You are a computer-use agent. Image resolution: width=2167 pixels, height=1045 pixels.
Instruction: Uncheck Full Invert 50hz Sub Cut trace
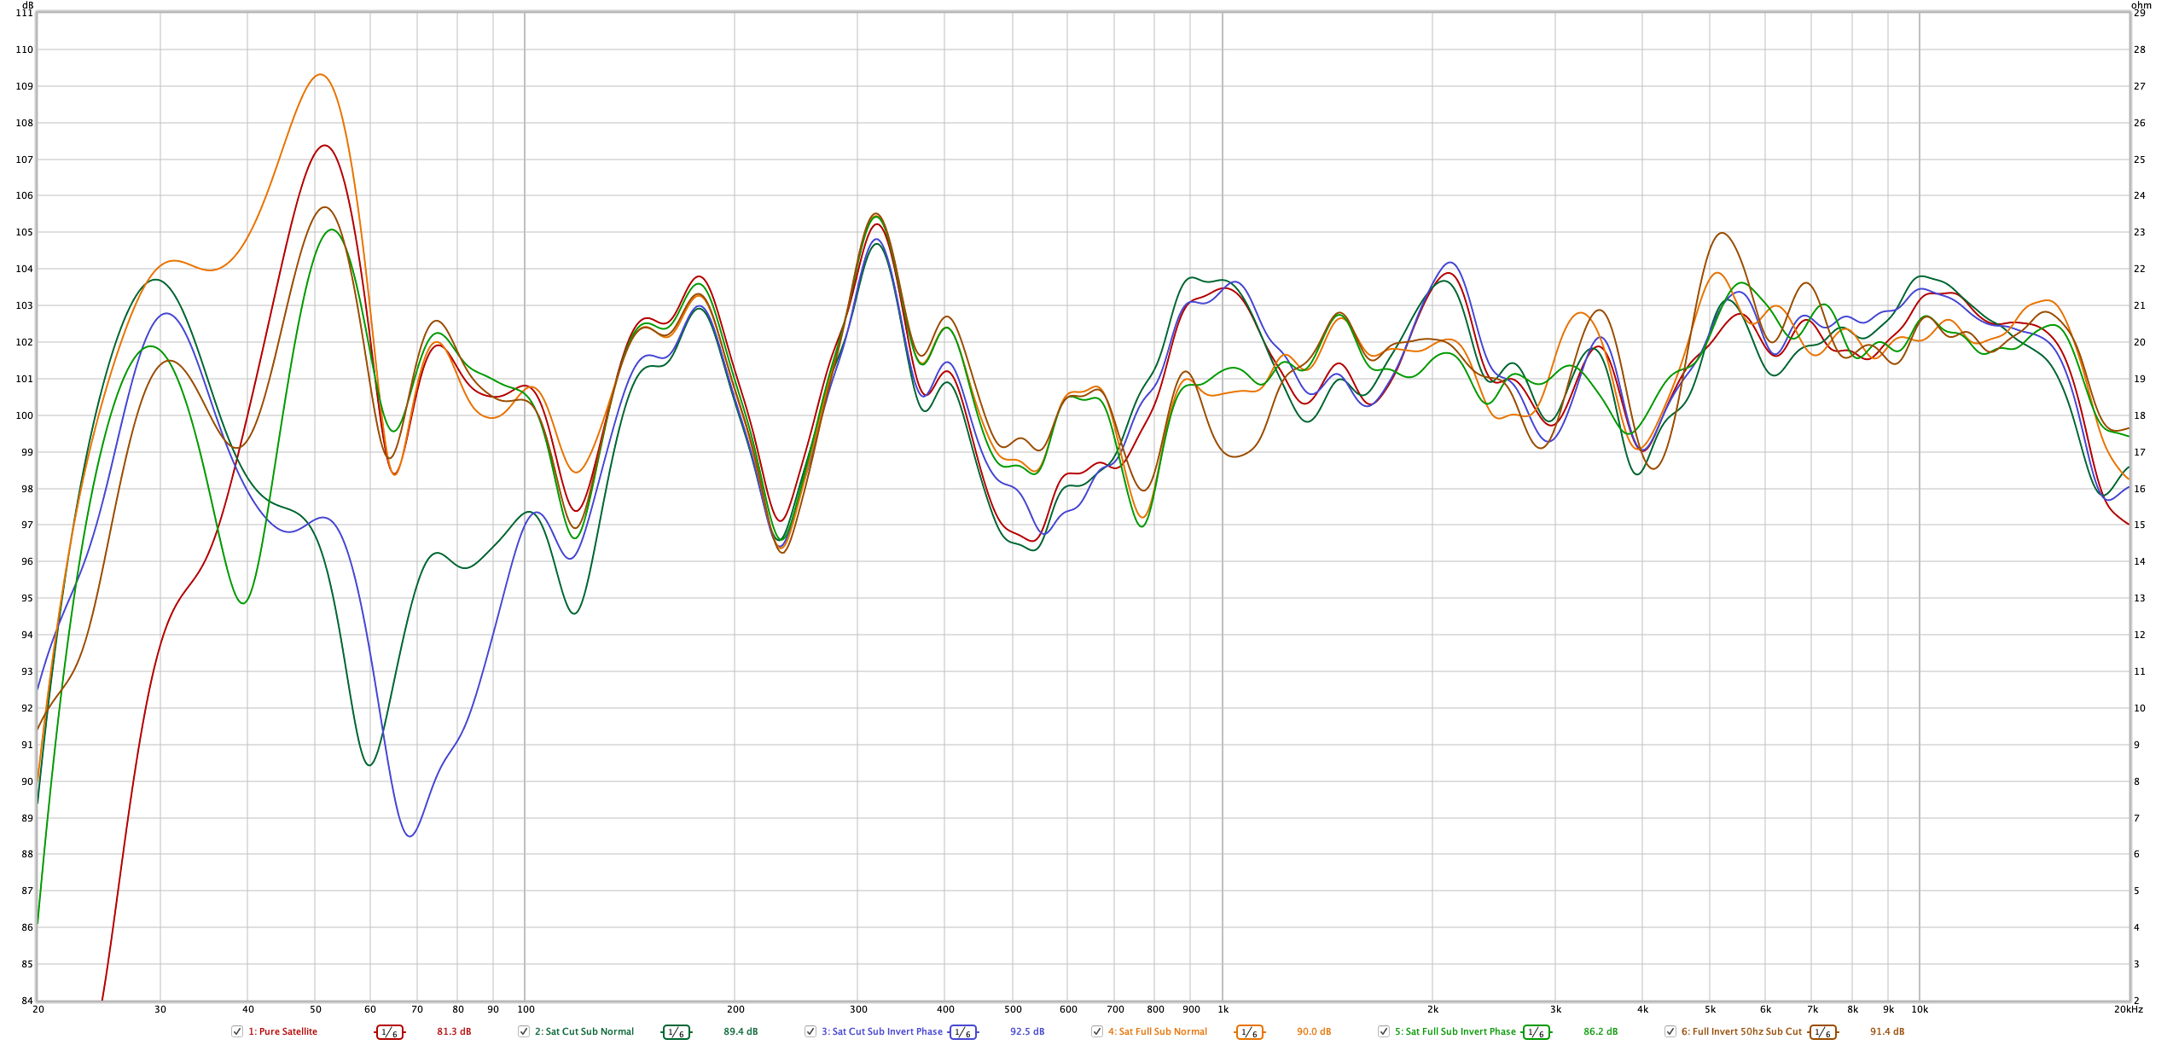coord(1670,1031)
